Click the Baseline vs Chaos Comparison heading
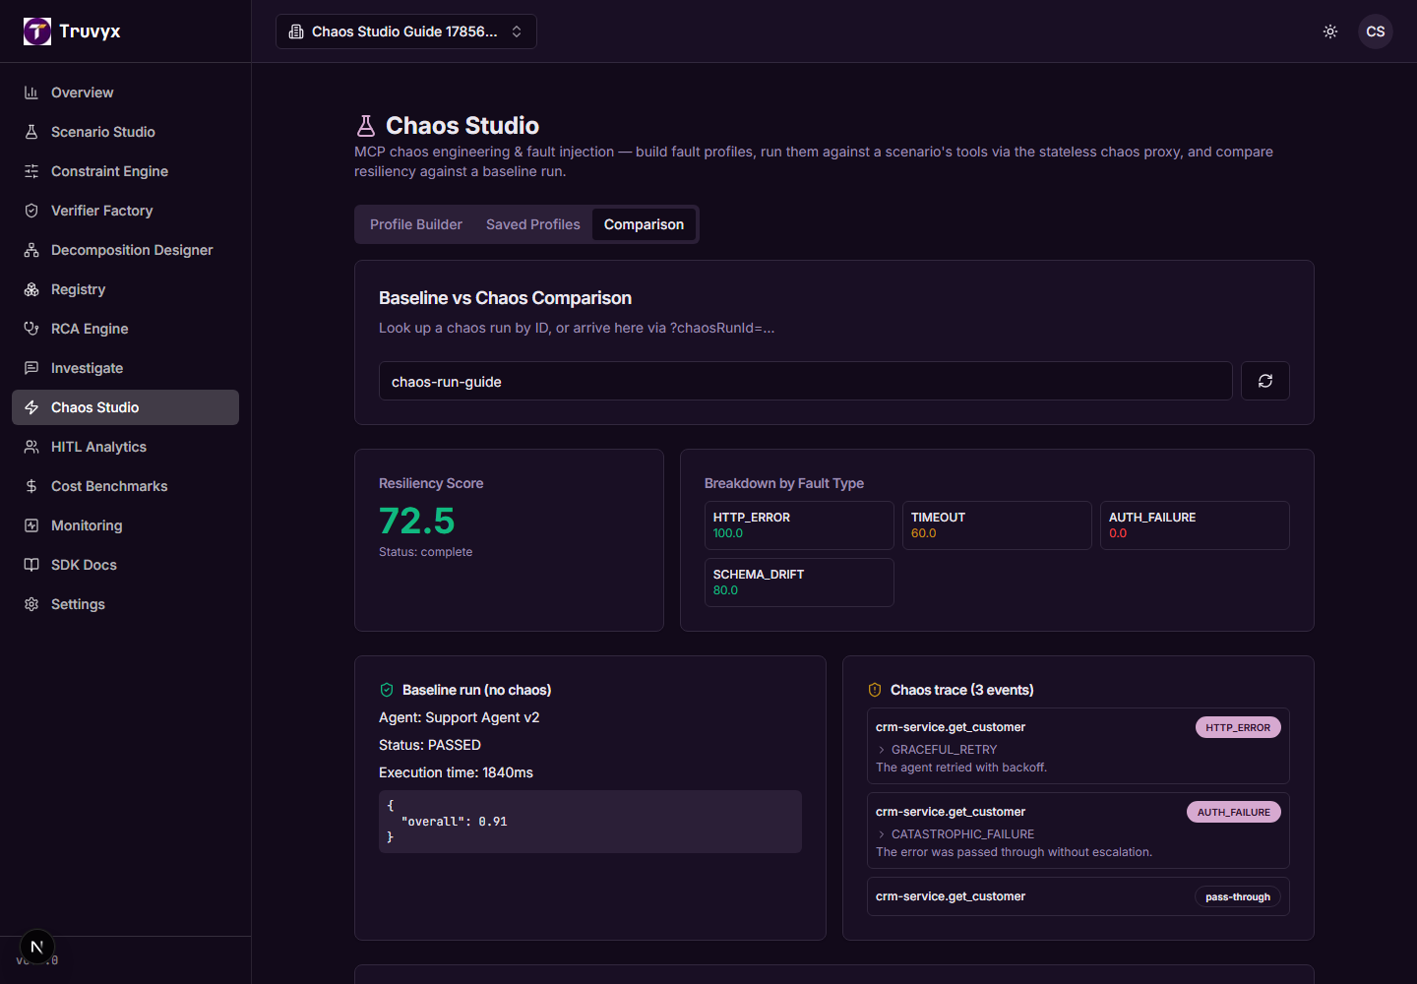The image size is (1417, 984). coord(505,298)
